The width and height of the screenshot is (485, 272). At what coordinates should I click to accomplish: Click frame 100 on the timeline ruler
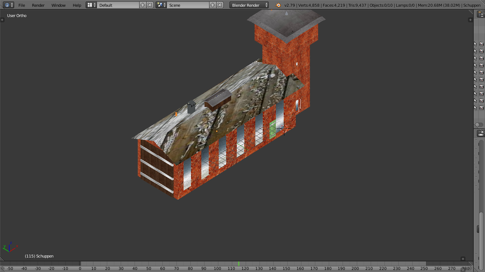(x=217, y=268)
